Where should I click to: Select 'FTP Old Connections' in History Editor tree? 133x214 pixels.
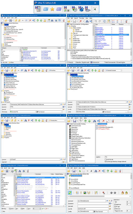click(78, 161)
